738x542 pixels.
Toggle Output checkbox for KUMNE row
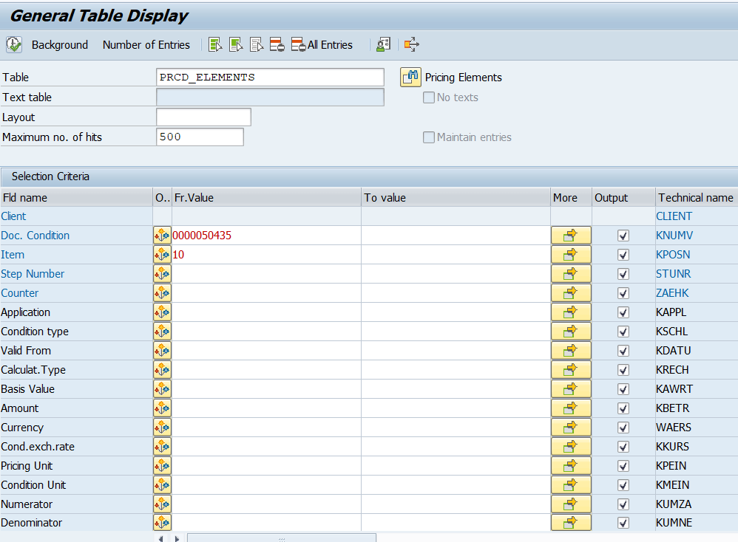click(623, 524)
